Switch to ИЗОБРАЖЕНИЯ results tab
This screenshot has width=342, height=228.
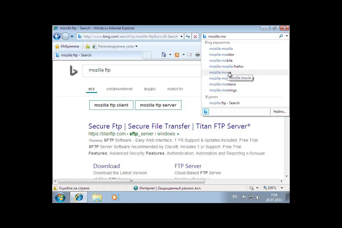[x=120, y=89]
